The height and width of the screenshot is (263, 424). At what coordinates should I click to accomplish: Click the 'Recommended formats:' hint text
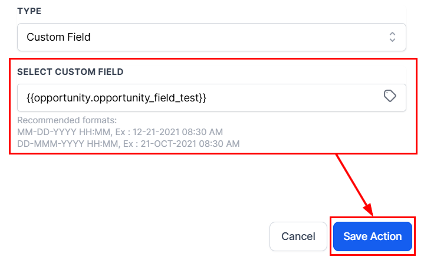(x=67, y=120)
